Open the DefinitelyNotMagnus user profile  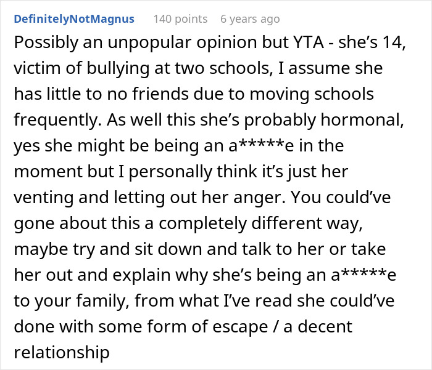[74, 19]
